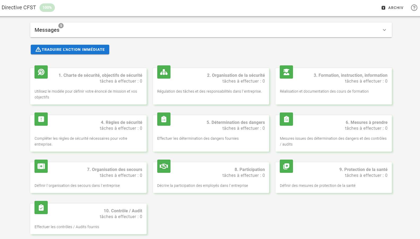420x239 pixels.
Task: Expand the Messages panel chevron
Action: coord(384,30)
